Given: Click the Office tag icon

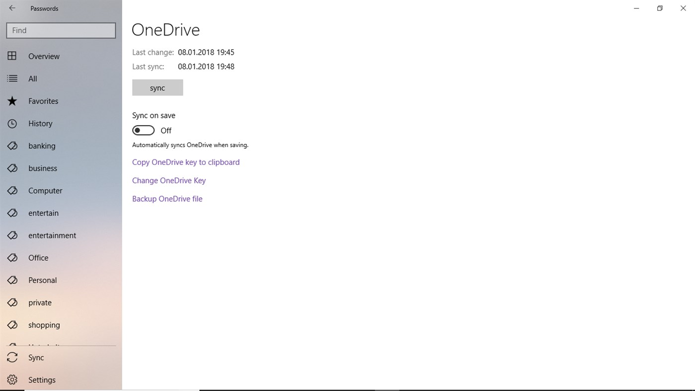Looking at the screenshot, I should point(12,257).
